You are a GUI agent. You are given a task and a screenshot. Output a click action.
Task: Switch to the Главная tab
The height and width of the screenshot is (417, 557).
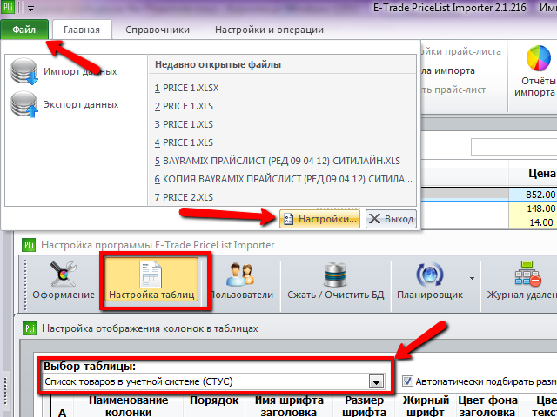point(82,30)
